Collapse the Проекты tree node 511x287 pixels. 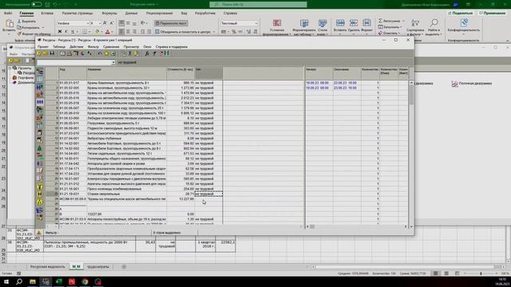tap(10, 68)
